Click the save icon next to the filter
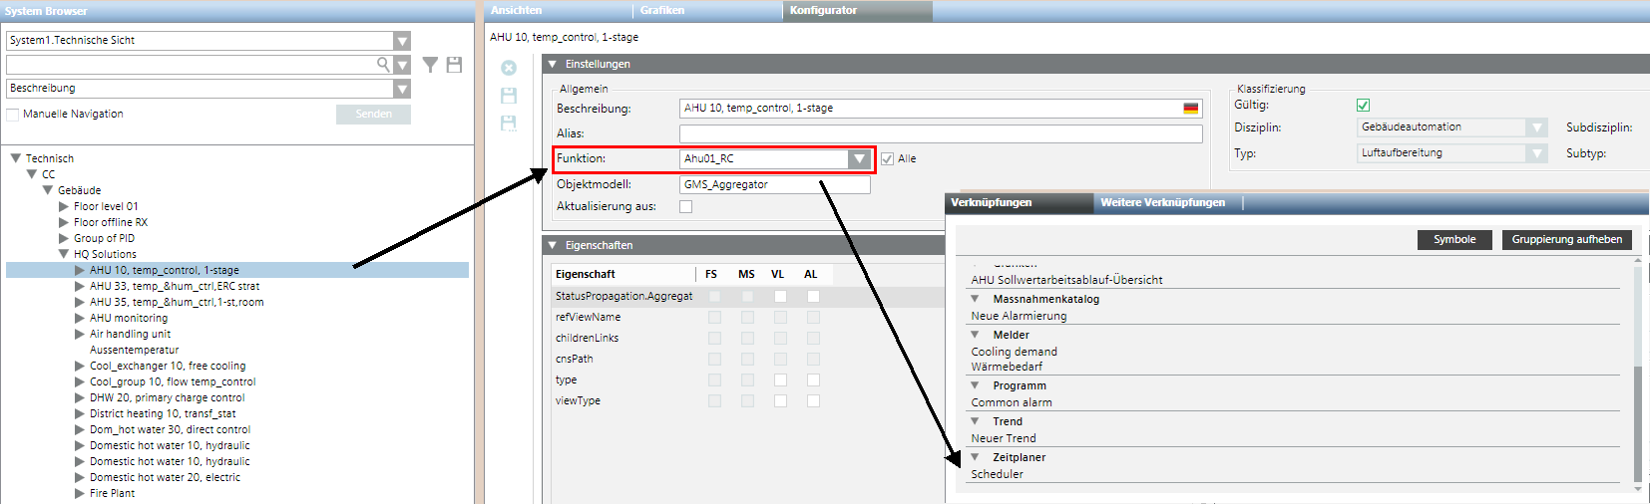The width and height of the screenshot is (1650, 504). point(454,65)
